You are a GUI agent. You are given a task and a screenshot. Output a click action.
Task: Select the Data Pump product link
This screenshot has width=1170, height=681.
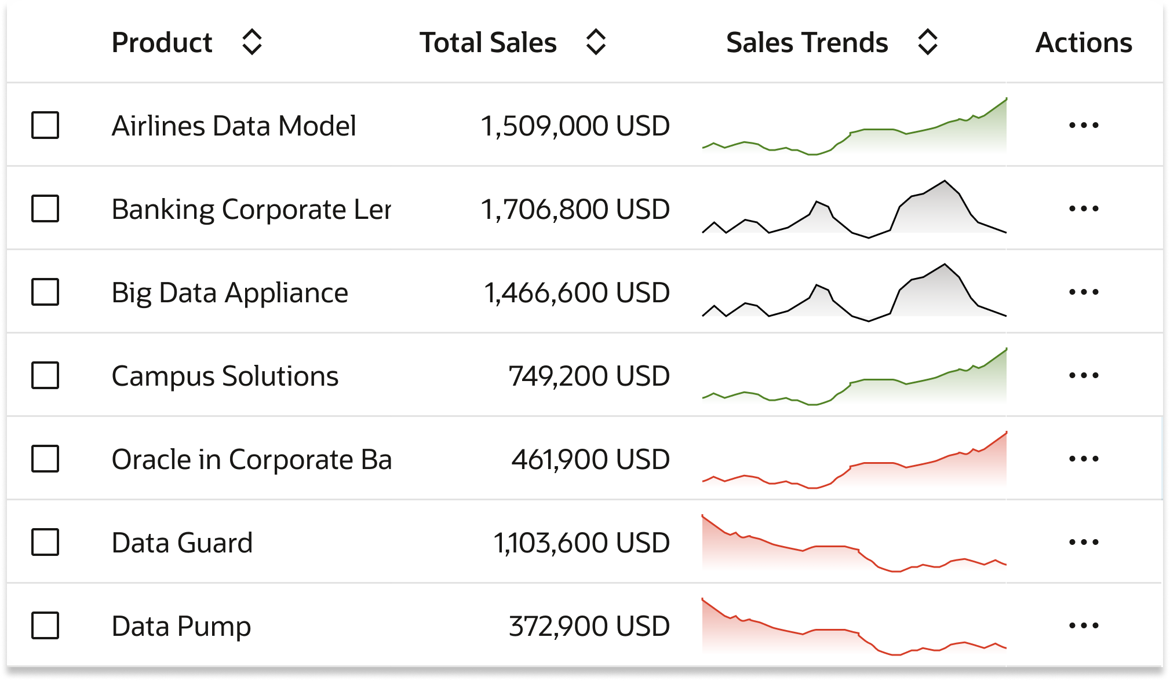(x=181, y=626)
